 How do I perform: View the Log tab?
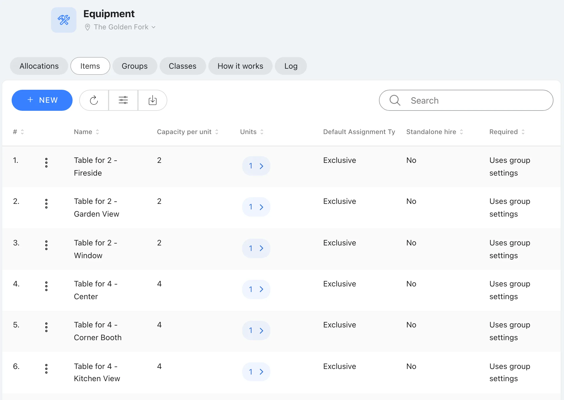[x=291, y=66]
